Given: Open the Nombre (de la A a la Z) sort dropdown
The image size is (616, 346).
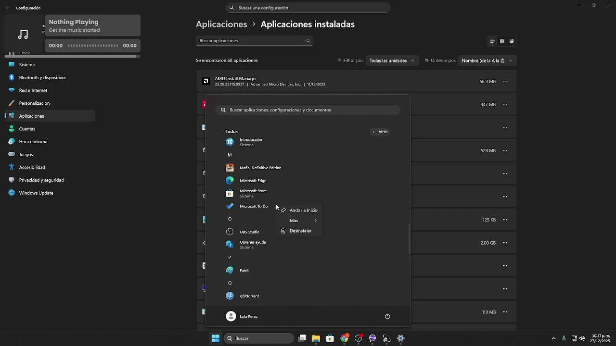Looking at the screenshot, I should 487,61.
